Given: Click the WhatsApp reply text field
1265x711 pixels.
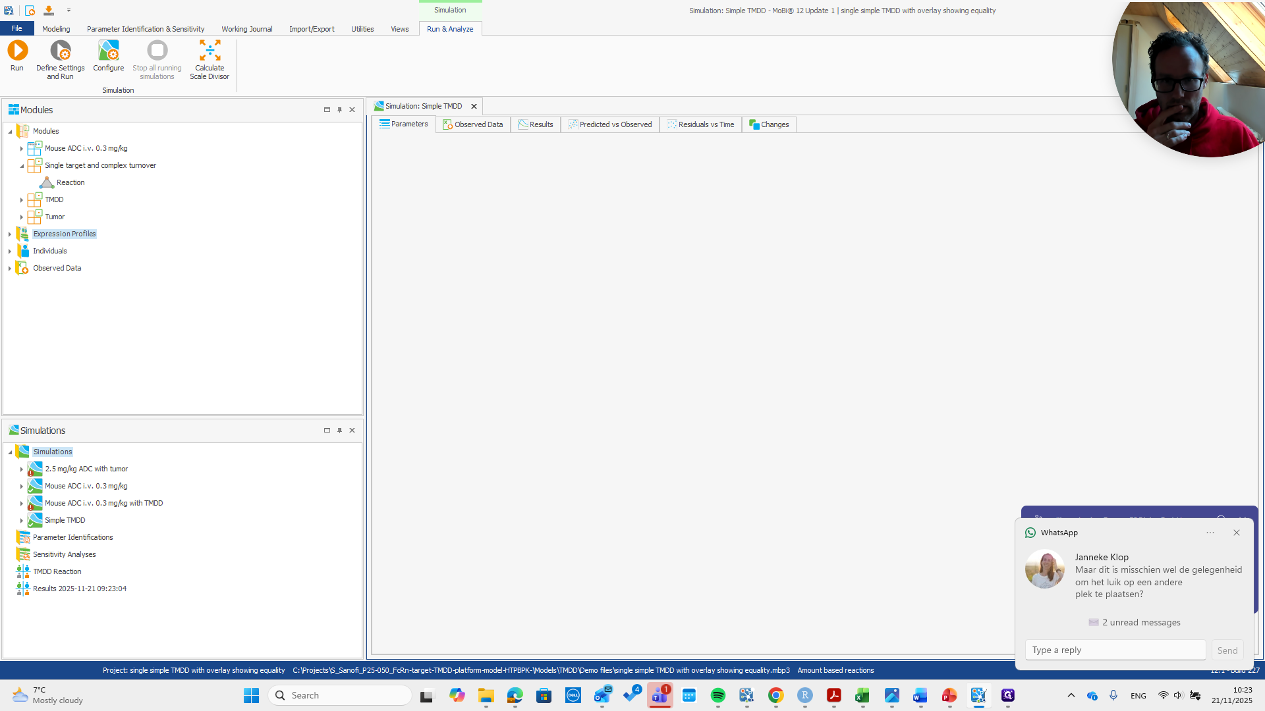Looking at the screenshot, I should point(1115,650).
